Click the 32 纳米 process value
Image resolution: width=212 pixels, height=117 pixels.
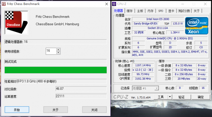(x=139, y=33)
